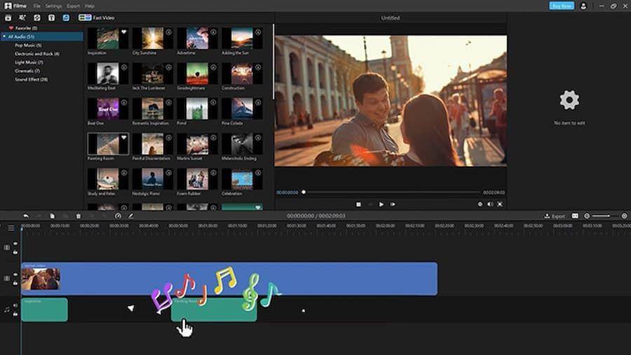This screenshot has height=355, width=631.
Task: Select Pop Music category
Action: tap(28, 45)
